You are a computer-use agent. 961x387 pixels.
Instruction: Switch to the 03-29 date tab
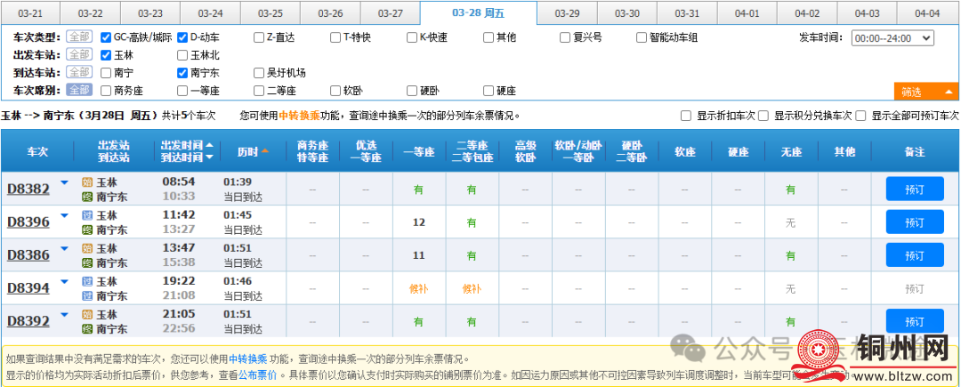(x=567, y=12)
